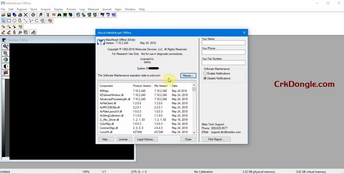Open the Journal menu
344x174 pixels.
(107, 9)
